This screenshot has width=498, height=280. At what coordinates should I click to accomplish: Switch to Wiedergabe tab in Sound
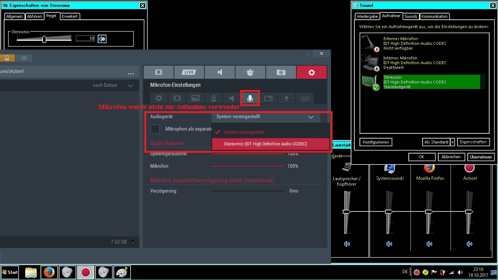(x=367, y=16)
